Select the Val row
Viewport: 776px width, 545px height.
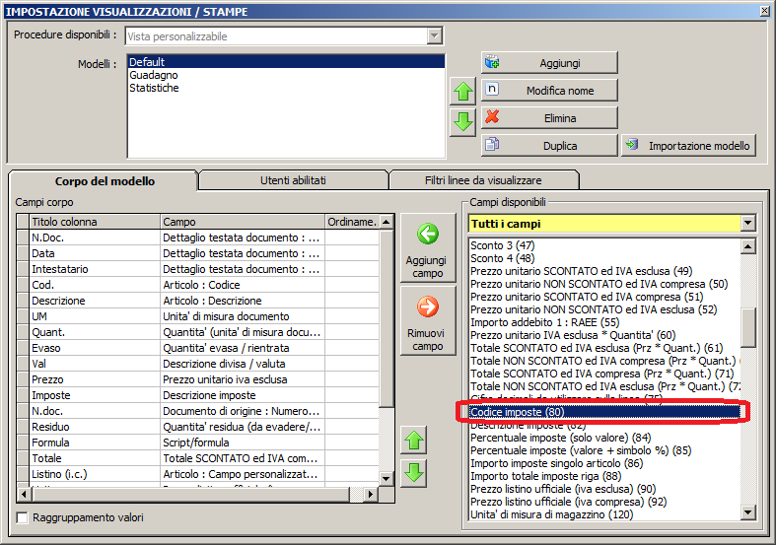click(198, 364)
